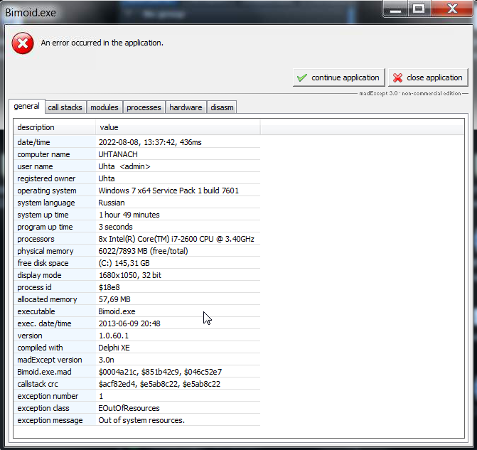
Task: Switch to the general tab
Action: point(26,107)
